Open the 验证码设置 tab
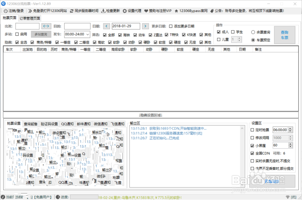Image resolution: width=302 pixels, height=200 pixels. 49,124
